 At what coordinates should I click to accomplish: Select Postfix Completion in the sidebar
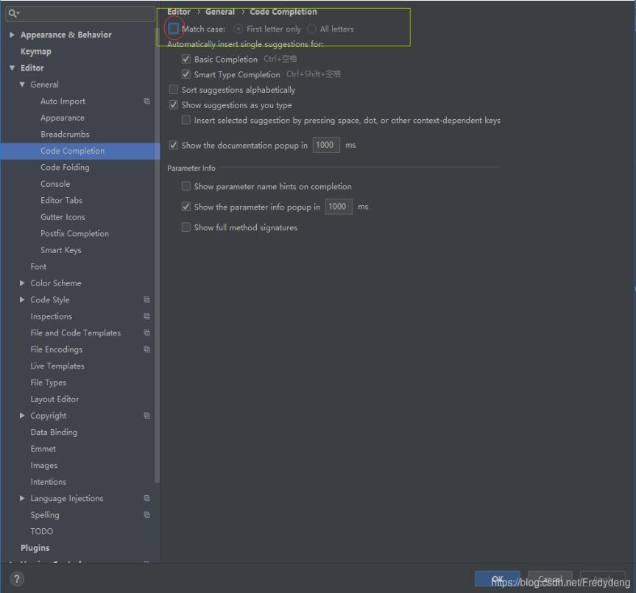(x=74, y=233)
